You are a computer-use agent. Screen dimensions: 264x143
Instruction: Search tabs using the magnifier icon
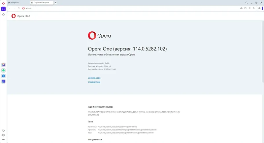(246, 3)
